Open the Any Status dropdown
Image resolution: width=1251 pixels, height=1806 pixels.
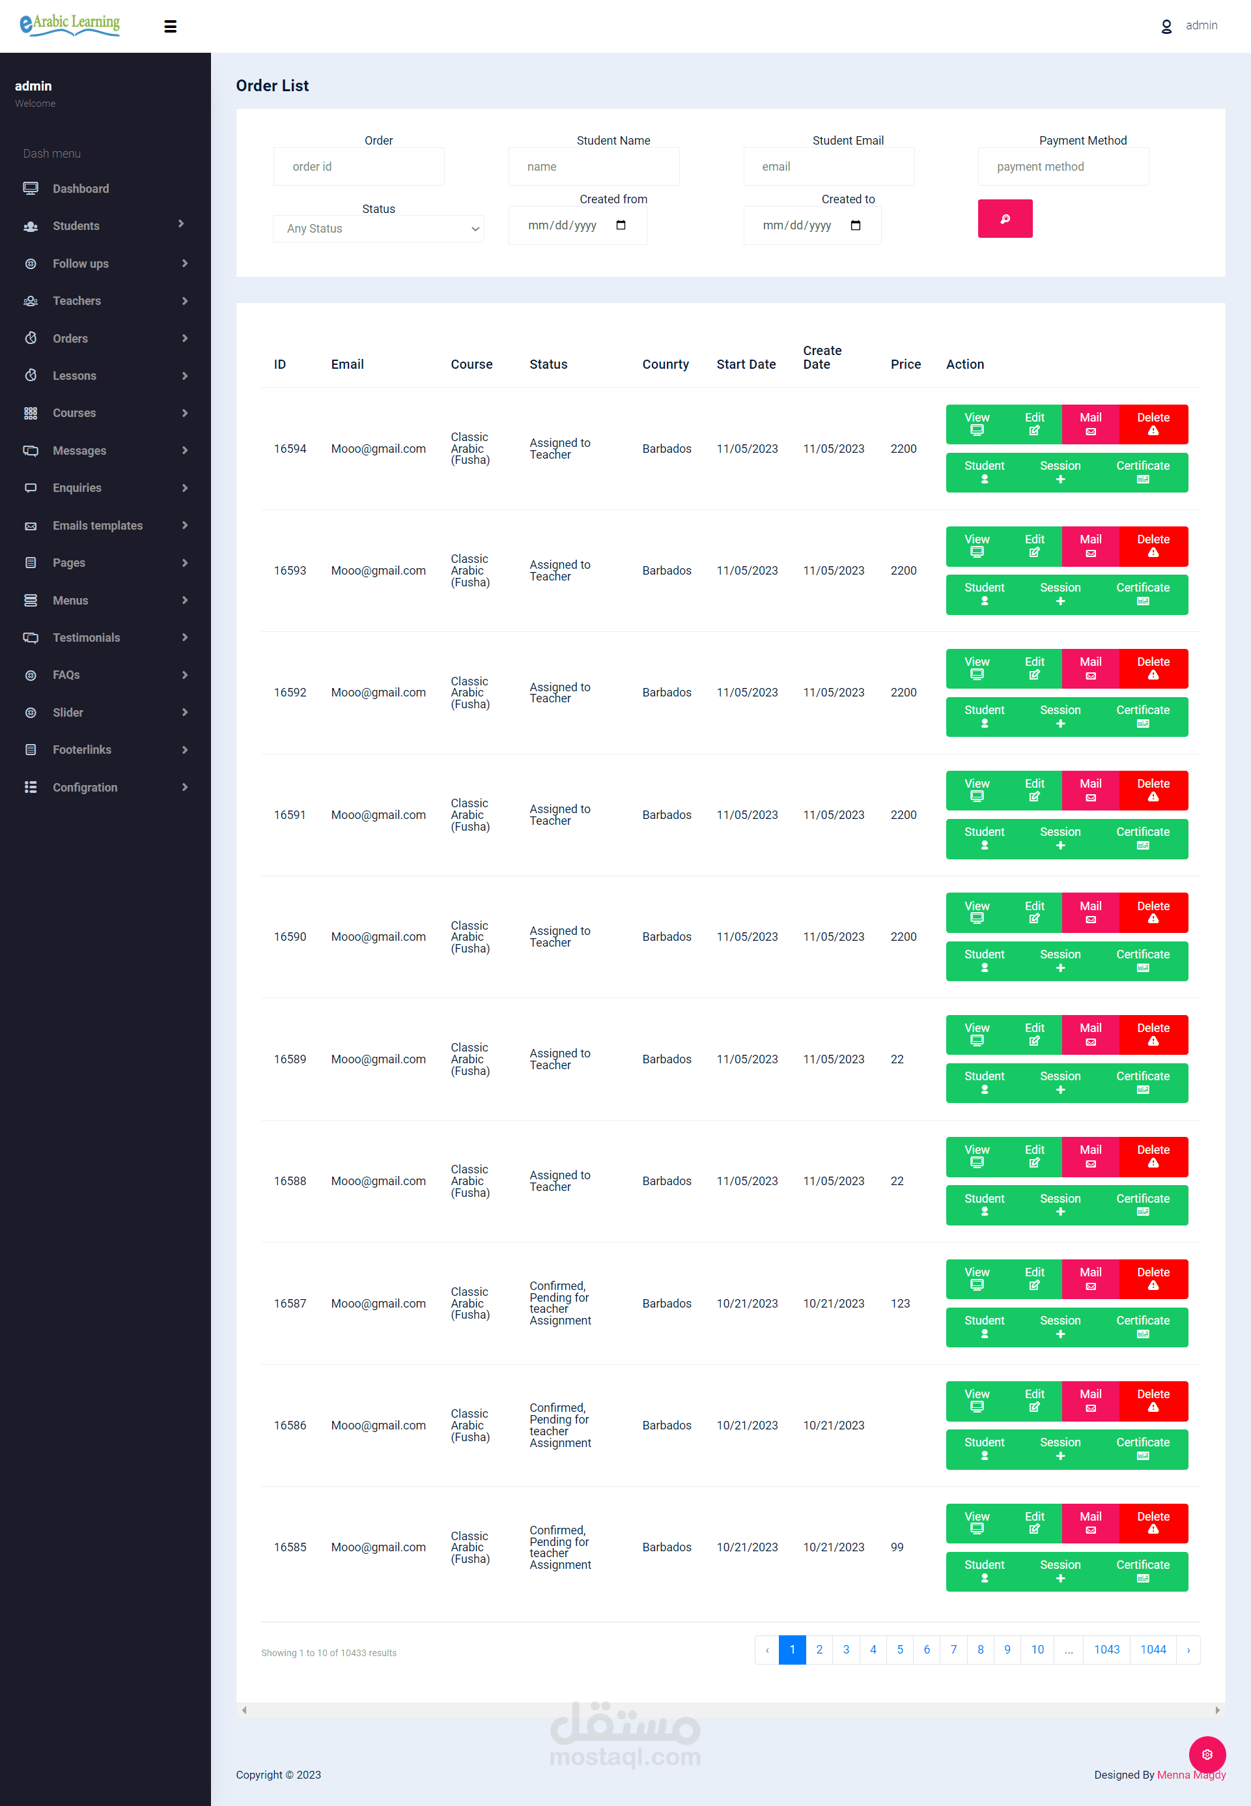click(378, 229)
